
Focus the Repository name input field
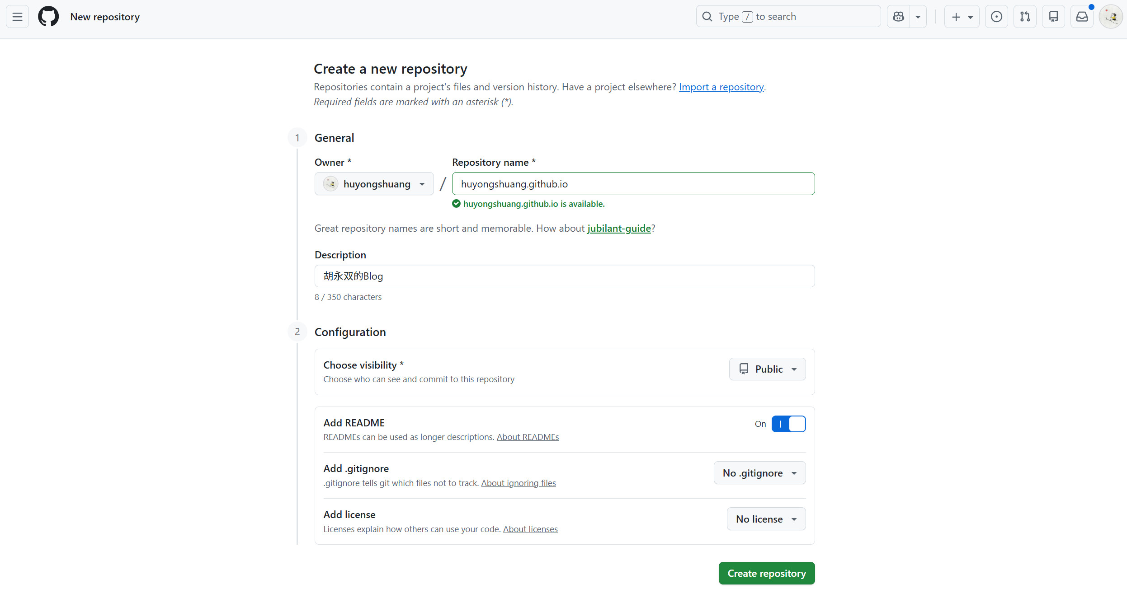pyautogui.click(x=633, y=184)
